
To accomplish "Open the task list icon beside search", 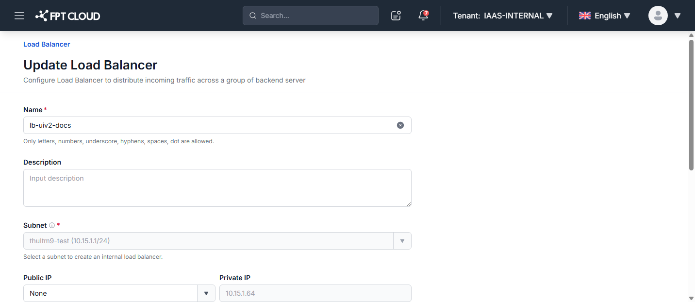I will pos(396,16).
